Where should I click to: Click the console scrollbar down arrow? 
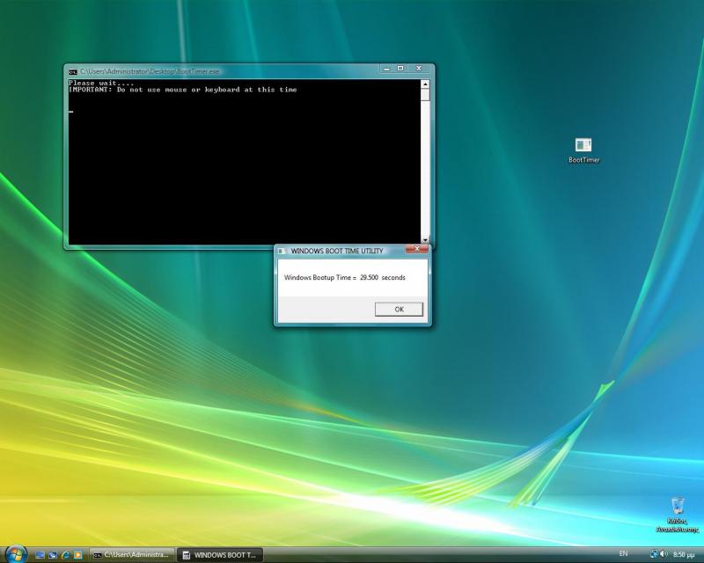(425, 240)
